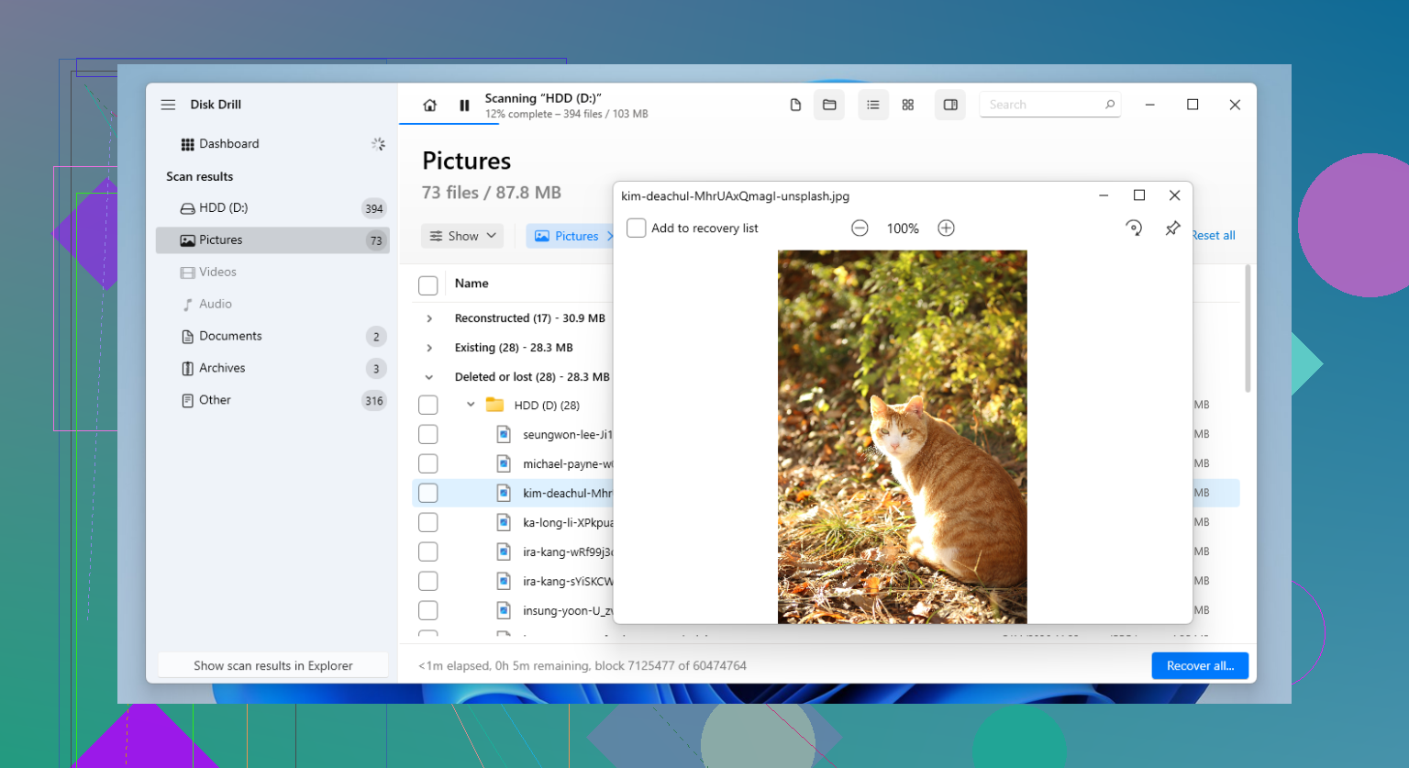Check the ka-long-li file checkbox
The width and height of the screenshot is (1409, 768).
428,522
